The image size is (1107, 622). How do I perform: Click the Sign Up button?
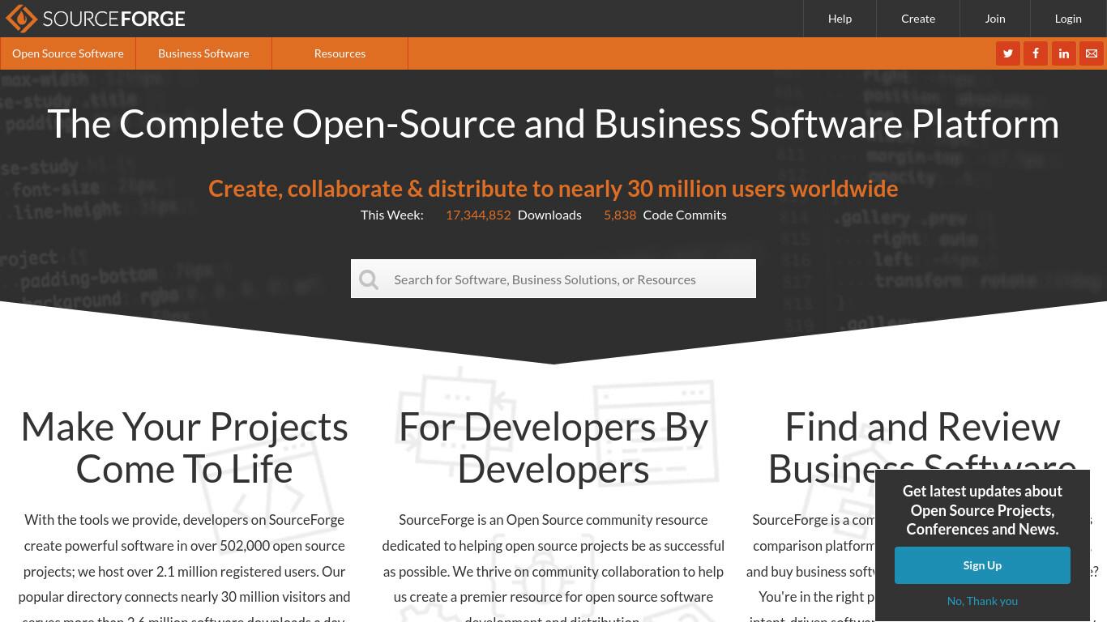pos(982,565)
